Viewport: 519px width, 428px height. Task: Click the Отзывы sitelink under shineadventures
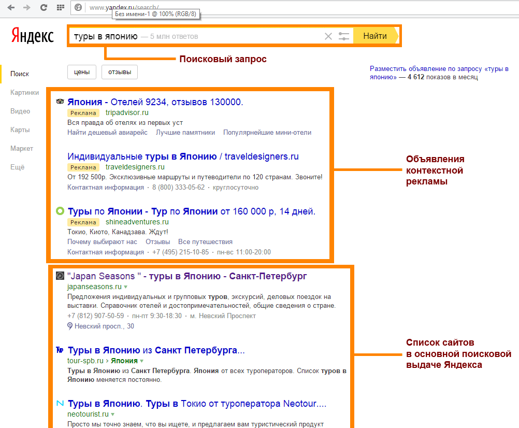[x=158, y=241]
